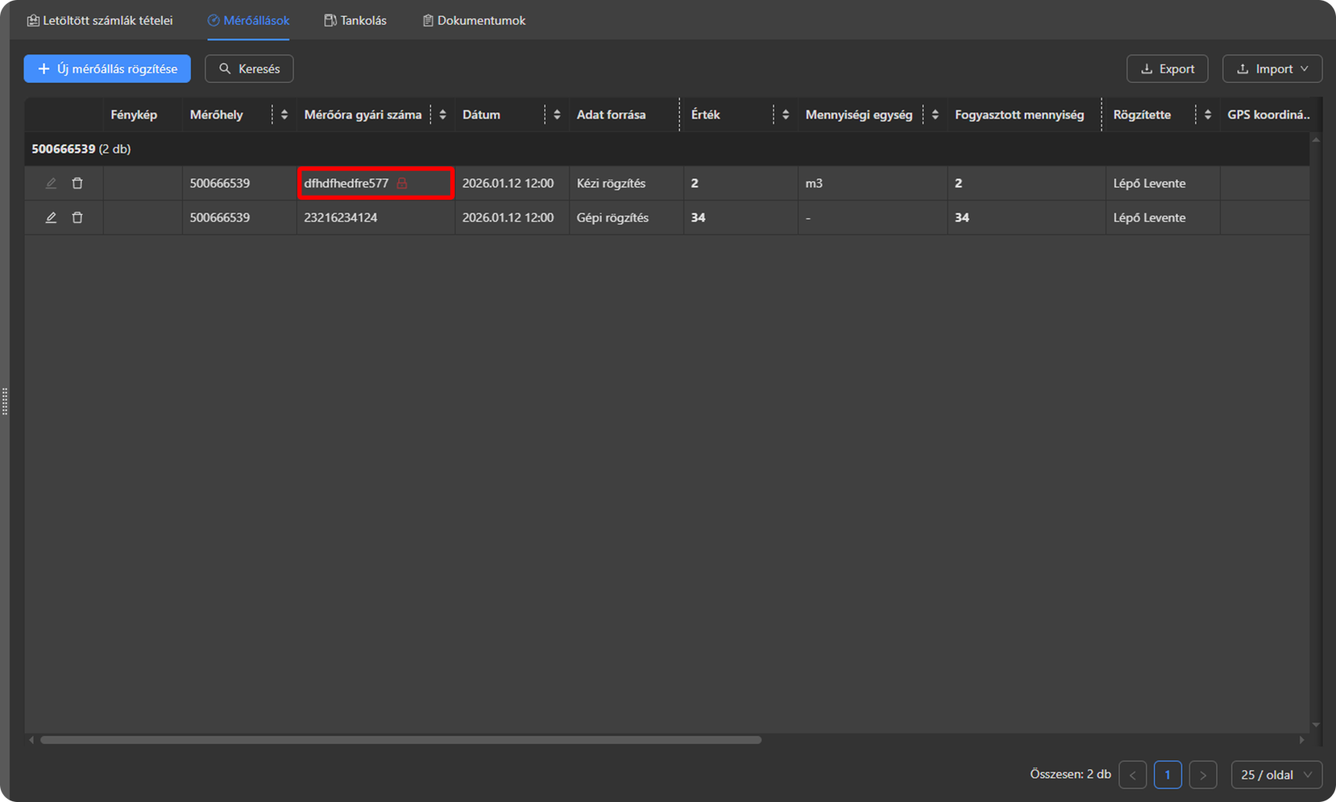Viewport: 1336px width, 802px height.
Task: Open the Dokumentumok tab
Action: click(x=474, y=21)
